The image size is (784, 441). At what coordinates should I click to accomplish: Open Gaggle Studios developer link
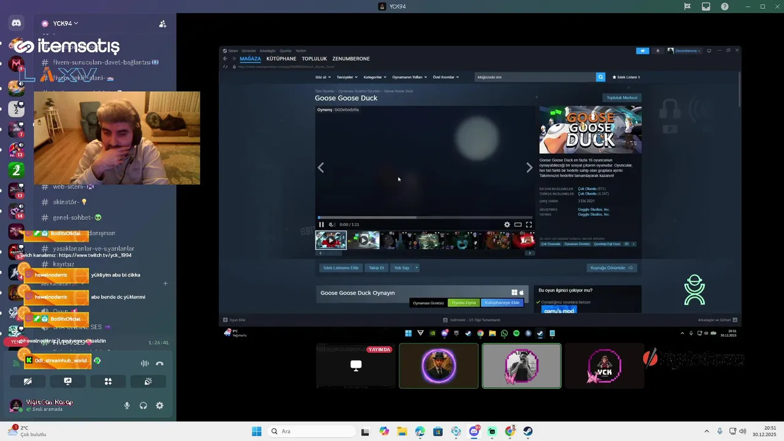click(594, 209)
